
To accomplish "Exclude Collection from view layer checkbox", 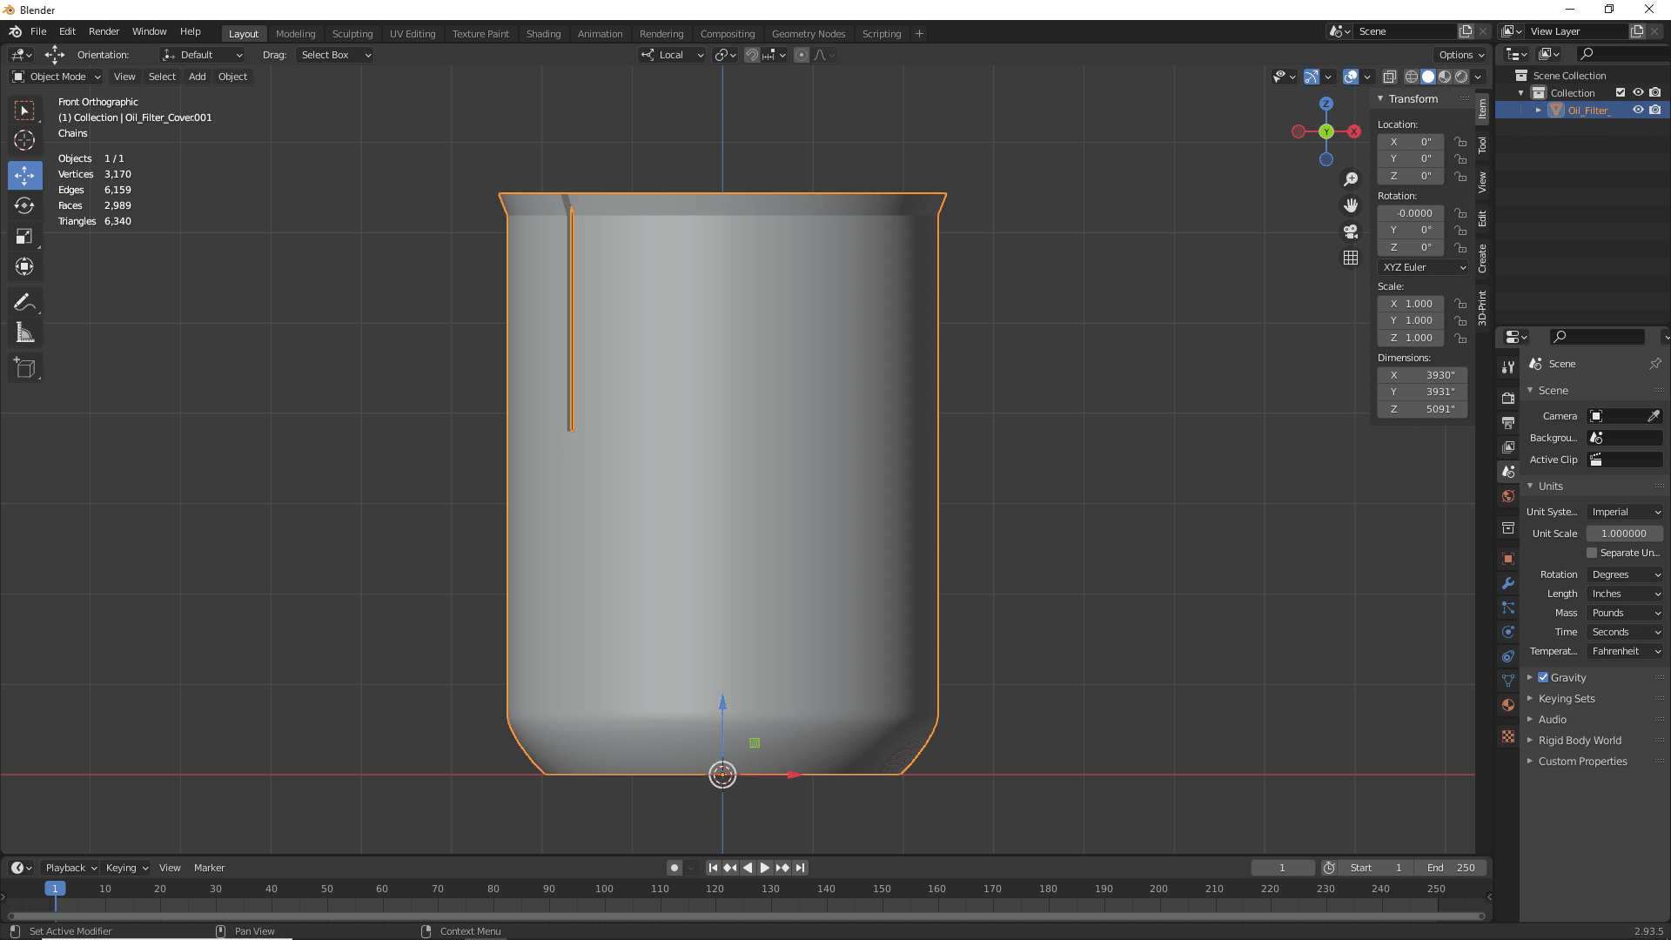I will pyautogui.click(x=1621, y=93).
